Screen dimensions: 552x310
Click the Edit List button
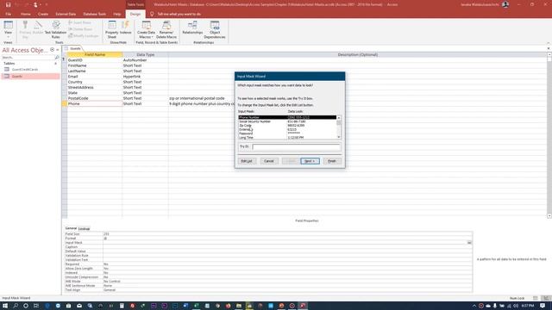247,161
